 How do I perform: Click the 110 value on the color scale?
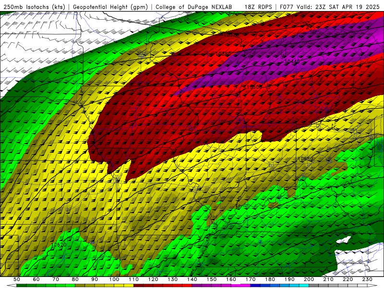(134, 279)
